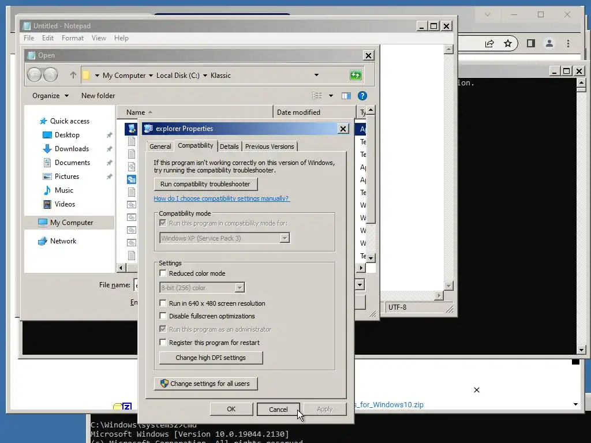Click the Forward arrow in Open dialog
This screenshot has width=591, height=443.
(51, 75)
